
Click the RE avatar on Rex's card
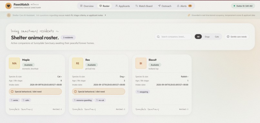coord(78,63)
